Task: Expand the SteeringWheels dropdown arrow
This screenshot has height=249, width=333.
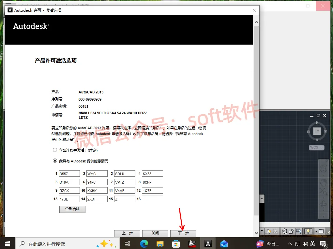Action: (x=323, y=175)
